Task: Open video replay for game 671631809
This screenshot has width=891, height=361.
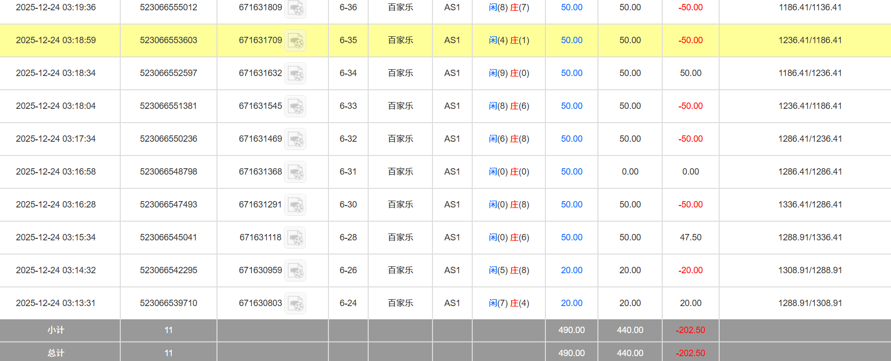Action: [x=296, y=8]
